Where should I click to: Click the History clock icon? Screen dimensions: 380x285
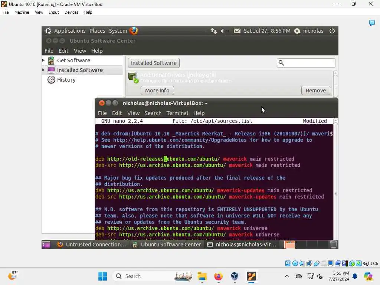51,80
